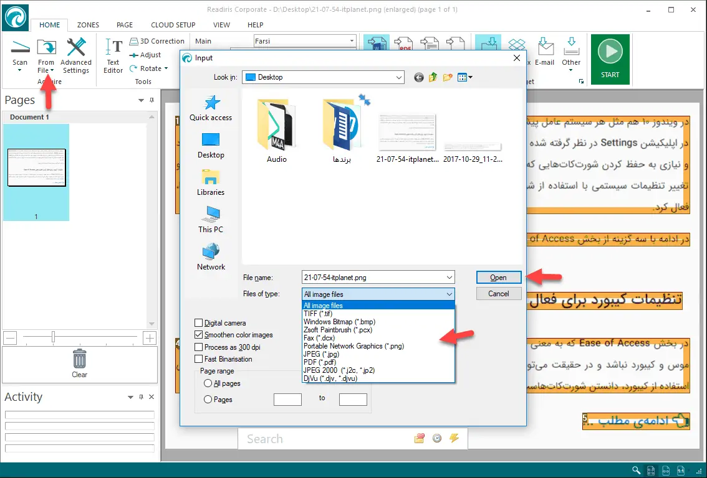This screenshot has height=478, width=707.
Task: Open the Farsi language dropdown
Action: coord(352,41)
